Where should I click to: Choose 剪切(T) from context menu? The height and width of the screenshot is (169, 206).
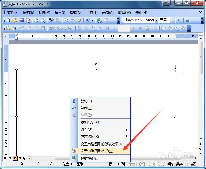click(100, 101)
